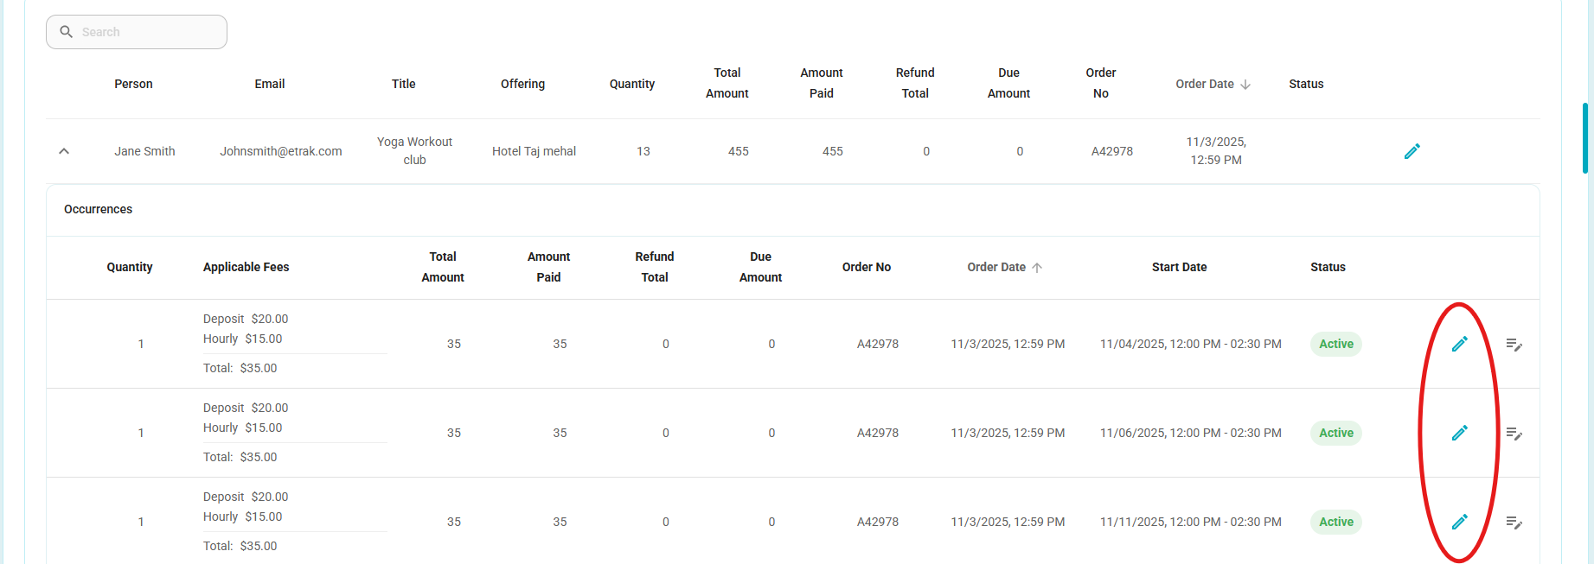Sort occurrences by Order Date ascending arrow
This screenshot has width=1594, height=564.
click(x=1037, y=267)
